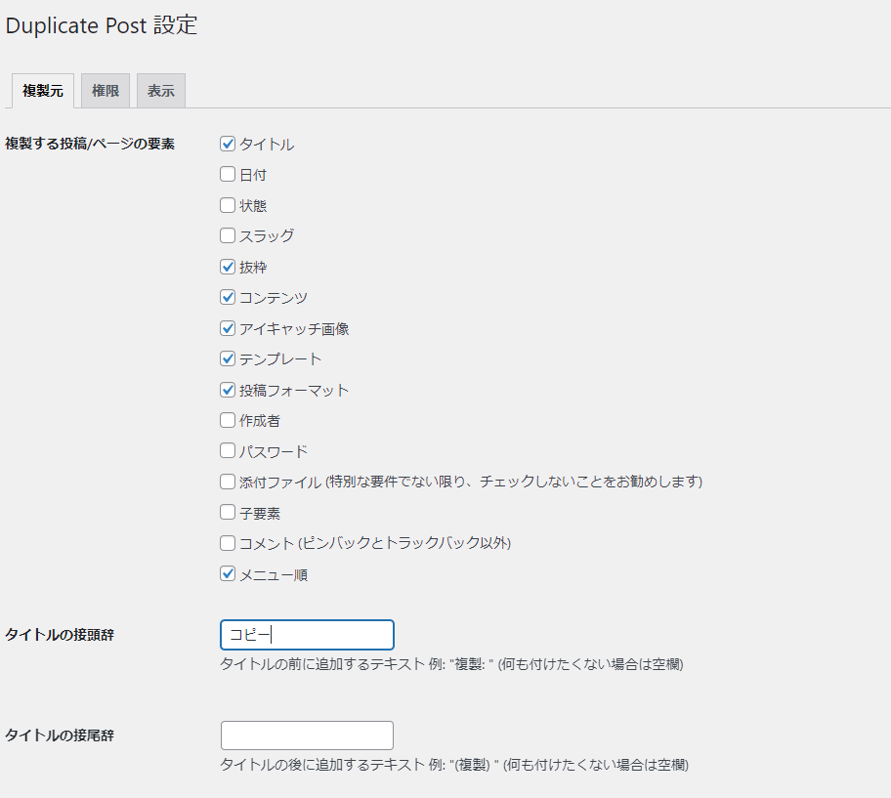Click the タイトルの接尾辞 label

(x=60, y=735)
